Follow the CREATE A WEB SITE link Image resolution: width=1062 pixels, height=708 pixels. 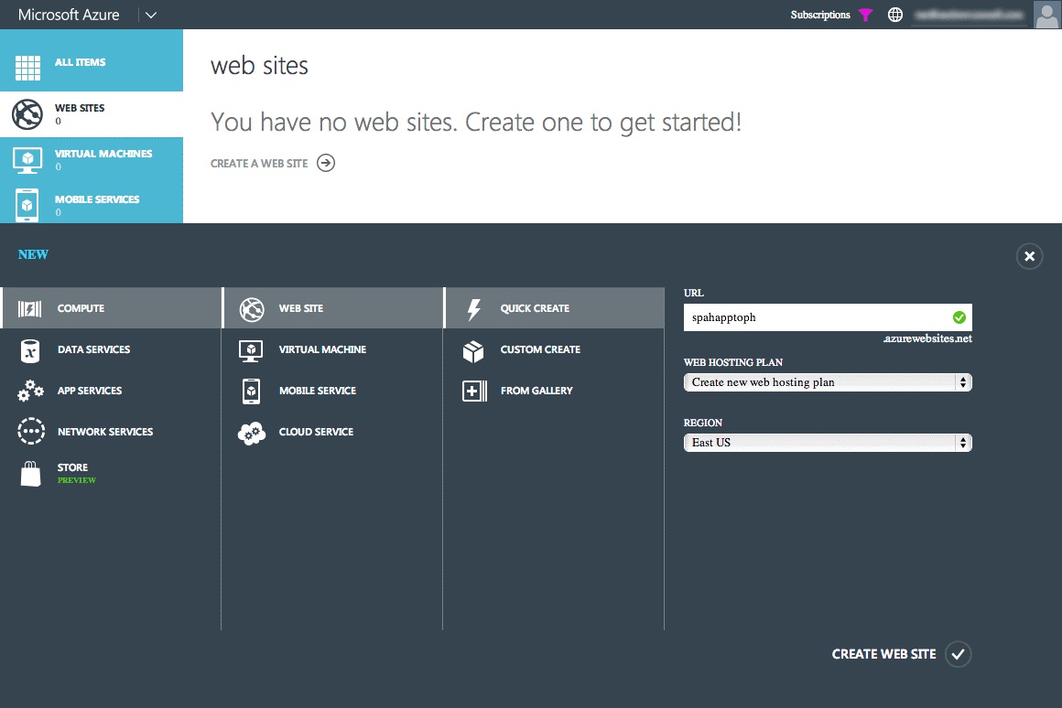(x=259, y=162)
